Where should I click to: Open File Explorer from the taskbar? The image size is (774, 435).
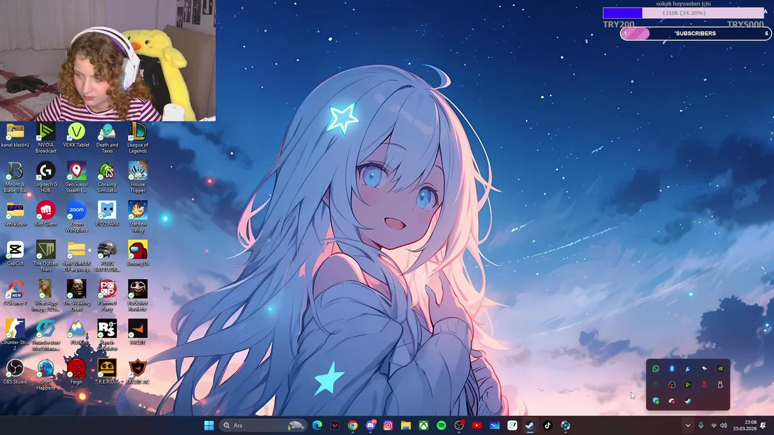click(406, 425)
